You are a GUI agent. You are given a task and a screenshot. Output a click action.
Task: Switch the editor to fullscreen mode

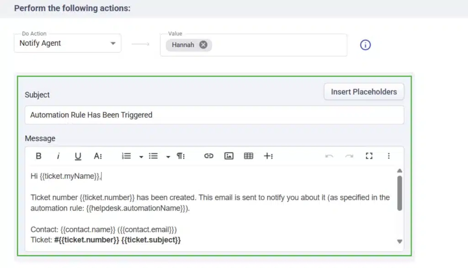[369, 156]
